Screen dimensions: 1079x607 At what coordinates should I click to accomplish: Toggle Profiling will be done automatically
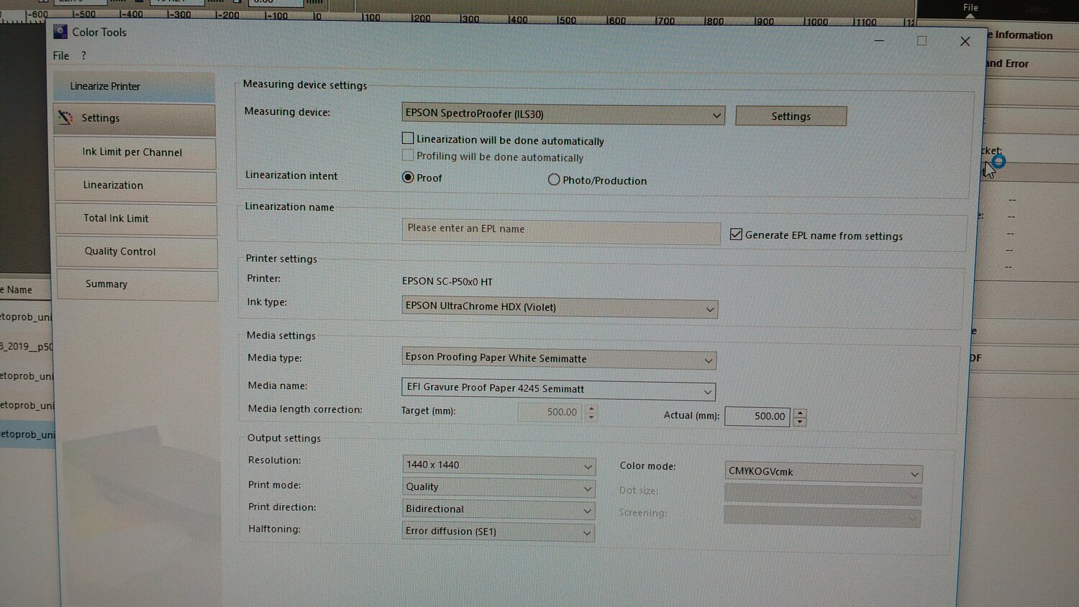pyautogui.click(x=408, y=155)
